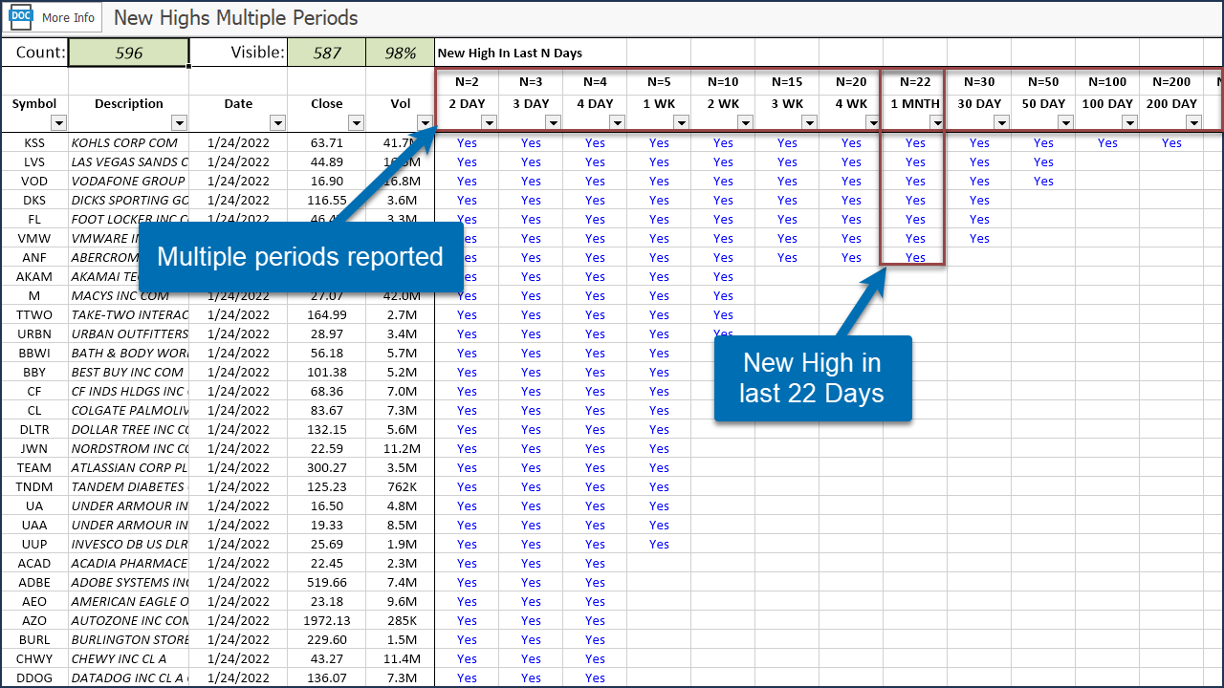
Task: Open the Vol column filter dropdown
Action: [425, 122]
